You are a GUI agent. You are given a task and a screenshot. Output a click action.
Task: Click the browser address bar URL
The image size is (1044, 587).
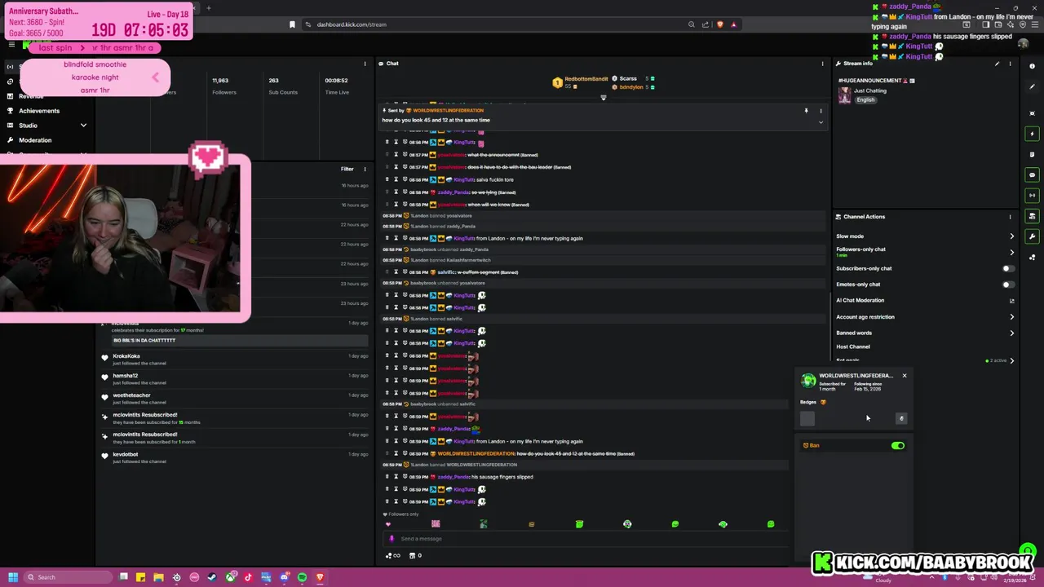click(352, 24)
